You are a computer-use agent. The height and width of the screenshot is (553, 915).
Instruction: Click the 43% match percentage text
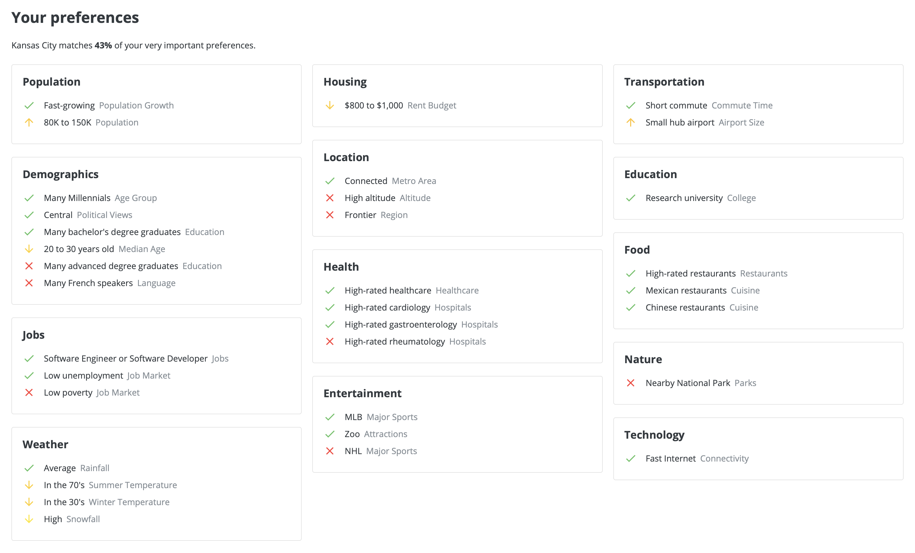103,45
